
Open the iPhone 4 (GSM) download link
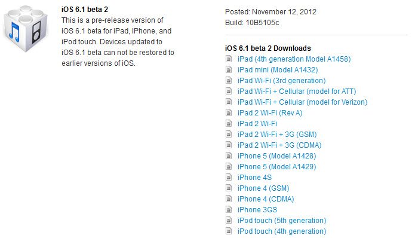(263, 188)
